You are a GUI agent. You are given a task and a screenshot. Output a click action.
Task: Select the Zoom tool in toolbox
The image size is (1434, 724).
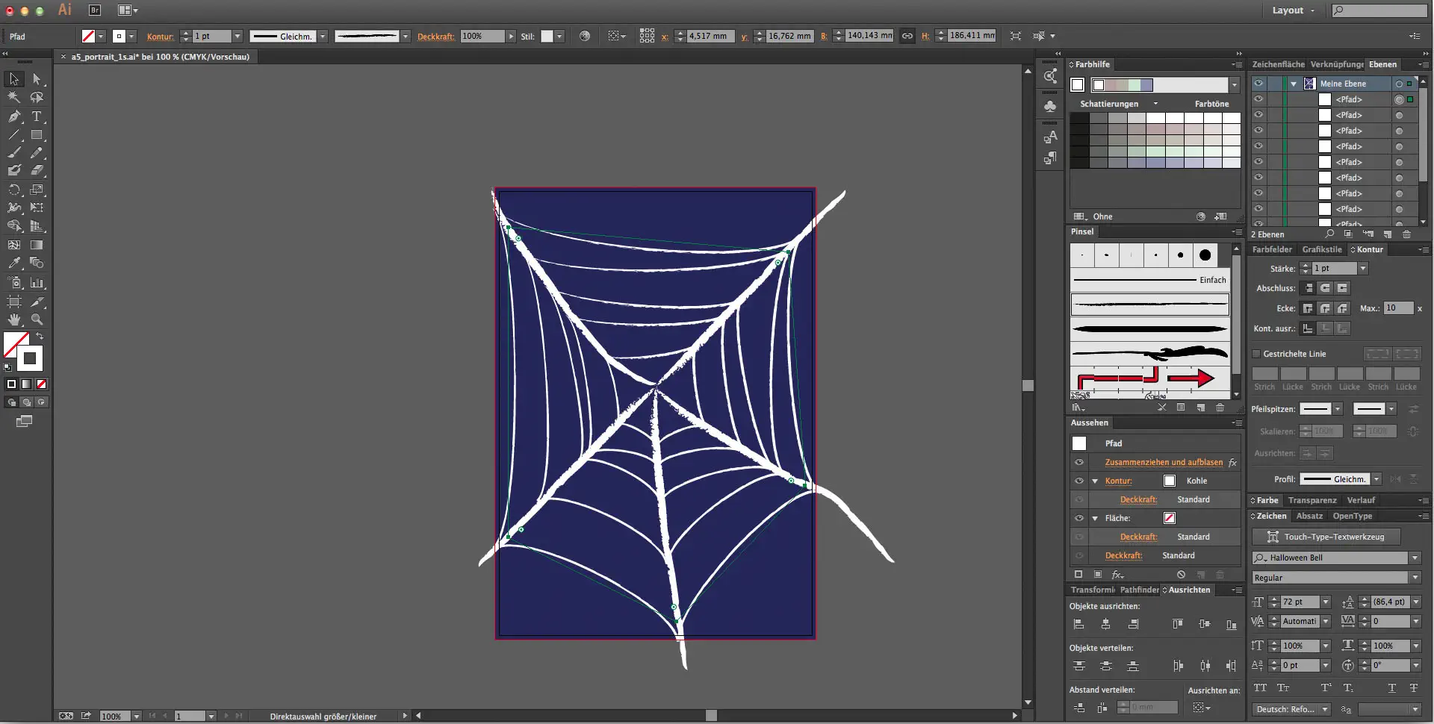point(37,319)
